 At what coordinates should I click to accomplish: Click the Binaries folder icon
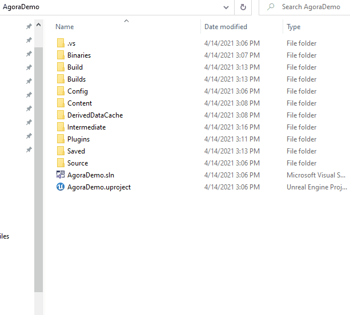[61, 55]
